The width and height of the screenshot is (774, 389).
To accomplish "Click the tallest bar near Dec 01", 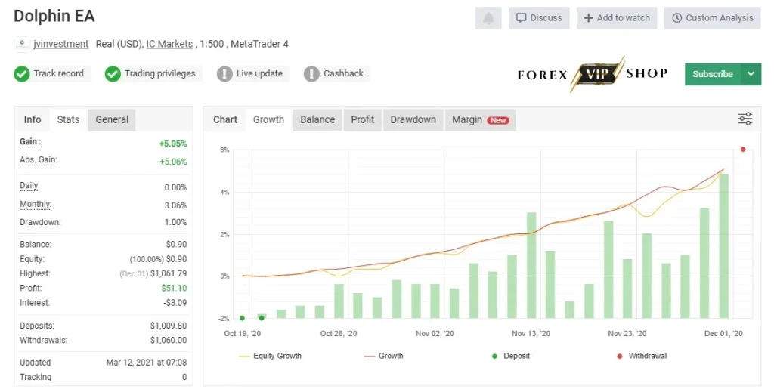I will point(723,246).
